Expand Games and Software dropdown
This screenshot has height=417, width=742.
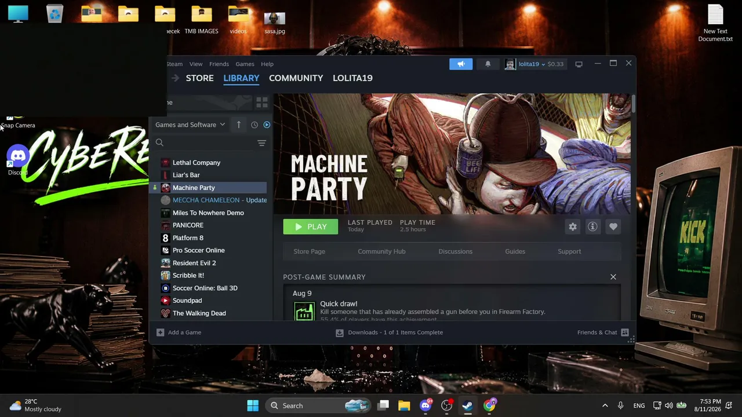(x=190, y=125)
